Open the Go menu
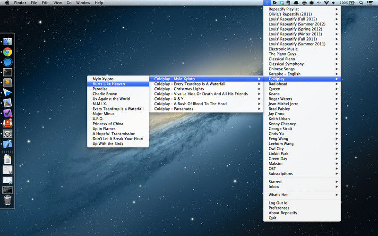The image size is (378, 236). coord(69,3)
